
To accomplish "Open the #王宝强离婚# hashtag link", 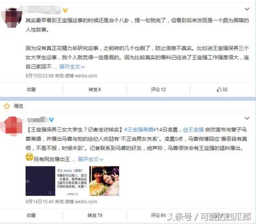I will 140,130.
